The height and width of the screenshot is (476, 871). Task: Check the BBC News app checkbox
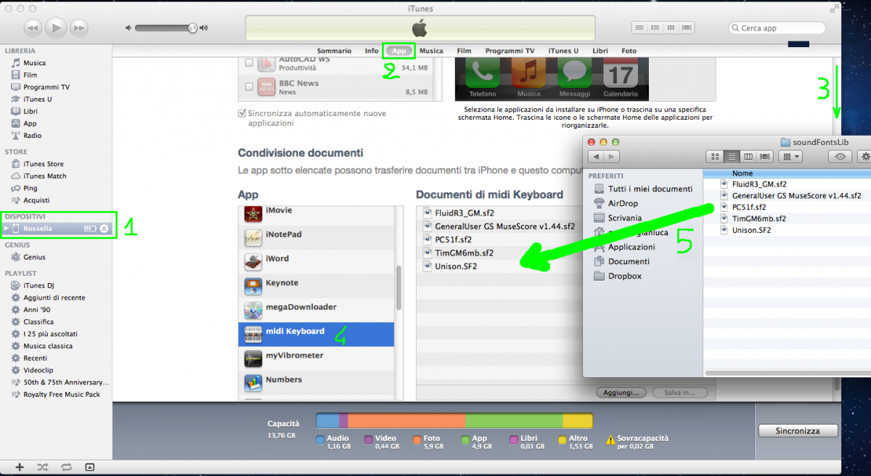click(249, 87)
